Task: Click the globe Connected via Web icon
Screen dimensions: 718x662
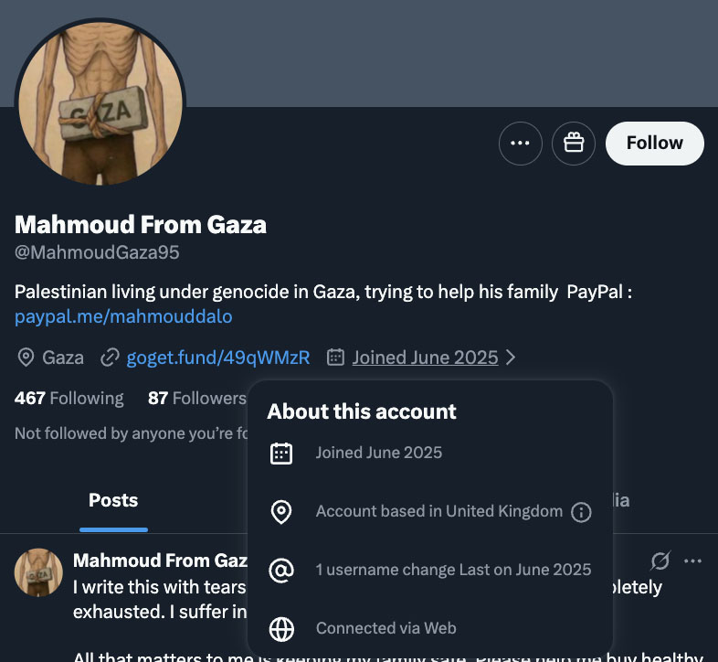Action: (x=281, y=628)
